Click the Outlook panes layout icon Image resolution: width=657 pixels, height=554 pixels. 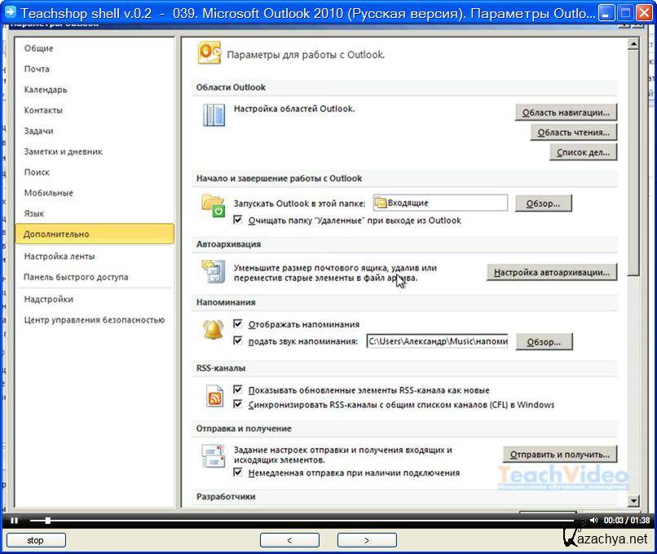point(214,116)
